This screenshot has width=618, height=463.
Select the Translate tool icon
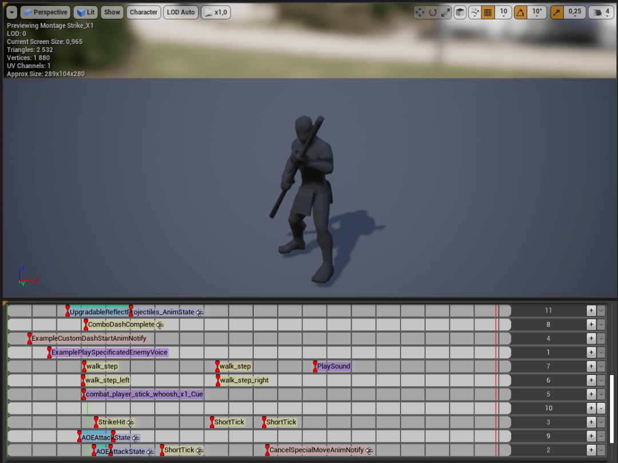[421, 12]
